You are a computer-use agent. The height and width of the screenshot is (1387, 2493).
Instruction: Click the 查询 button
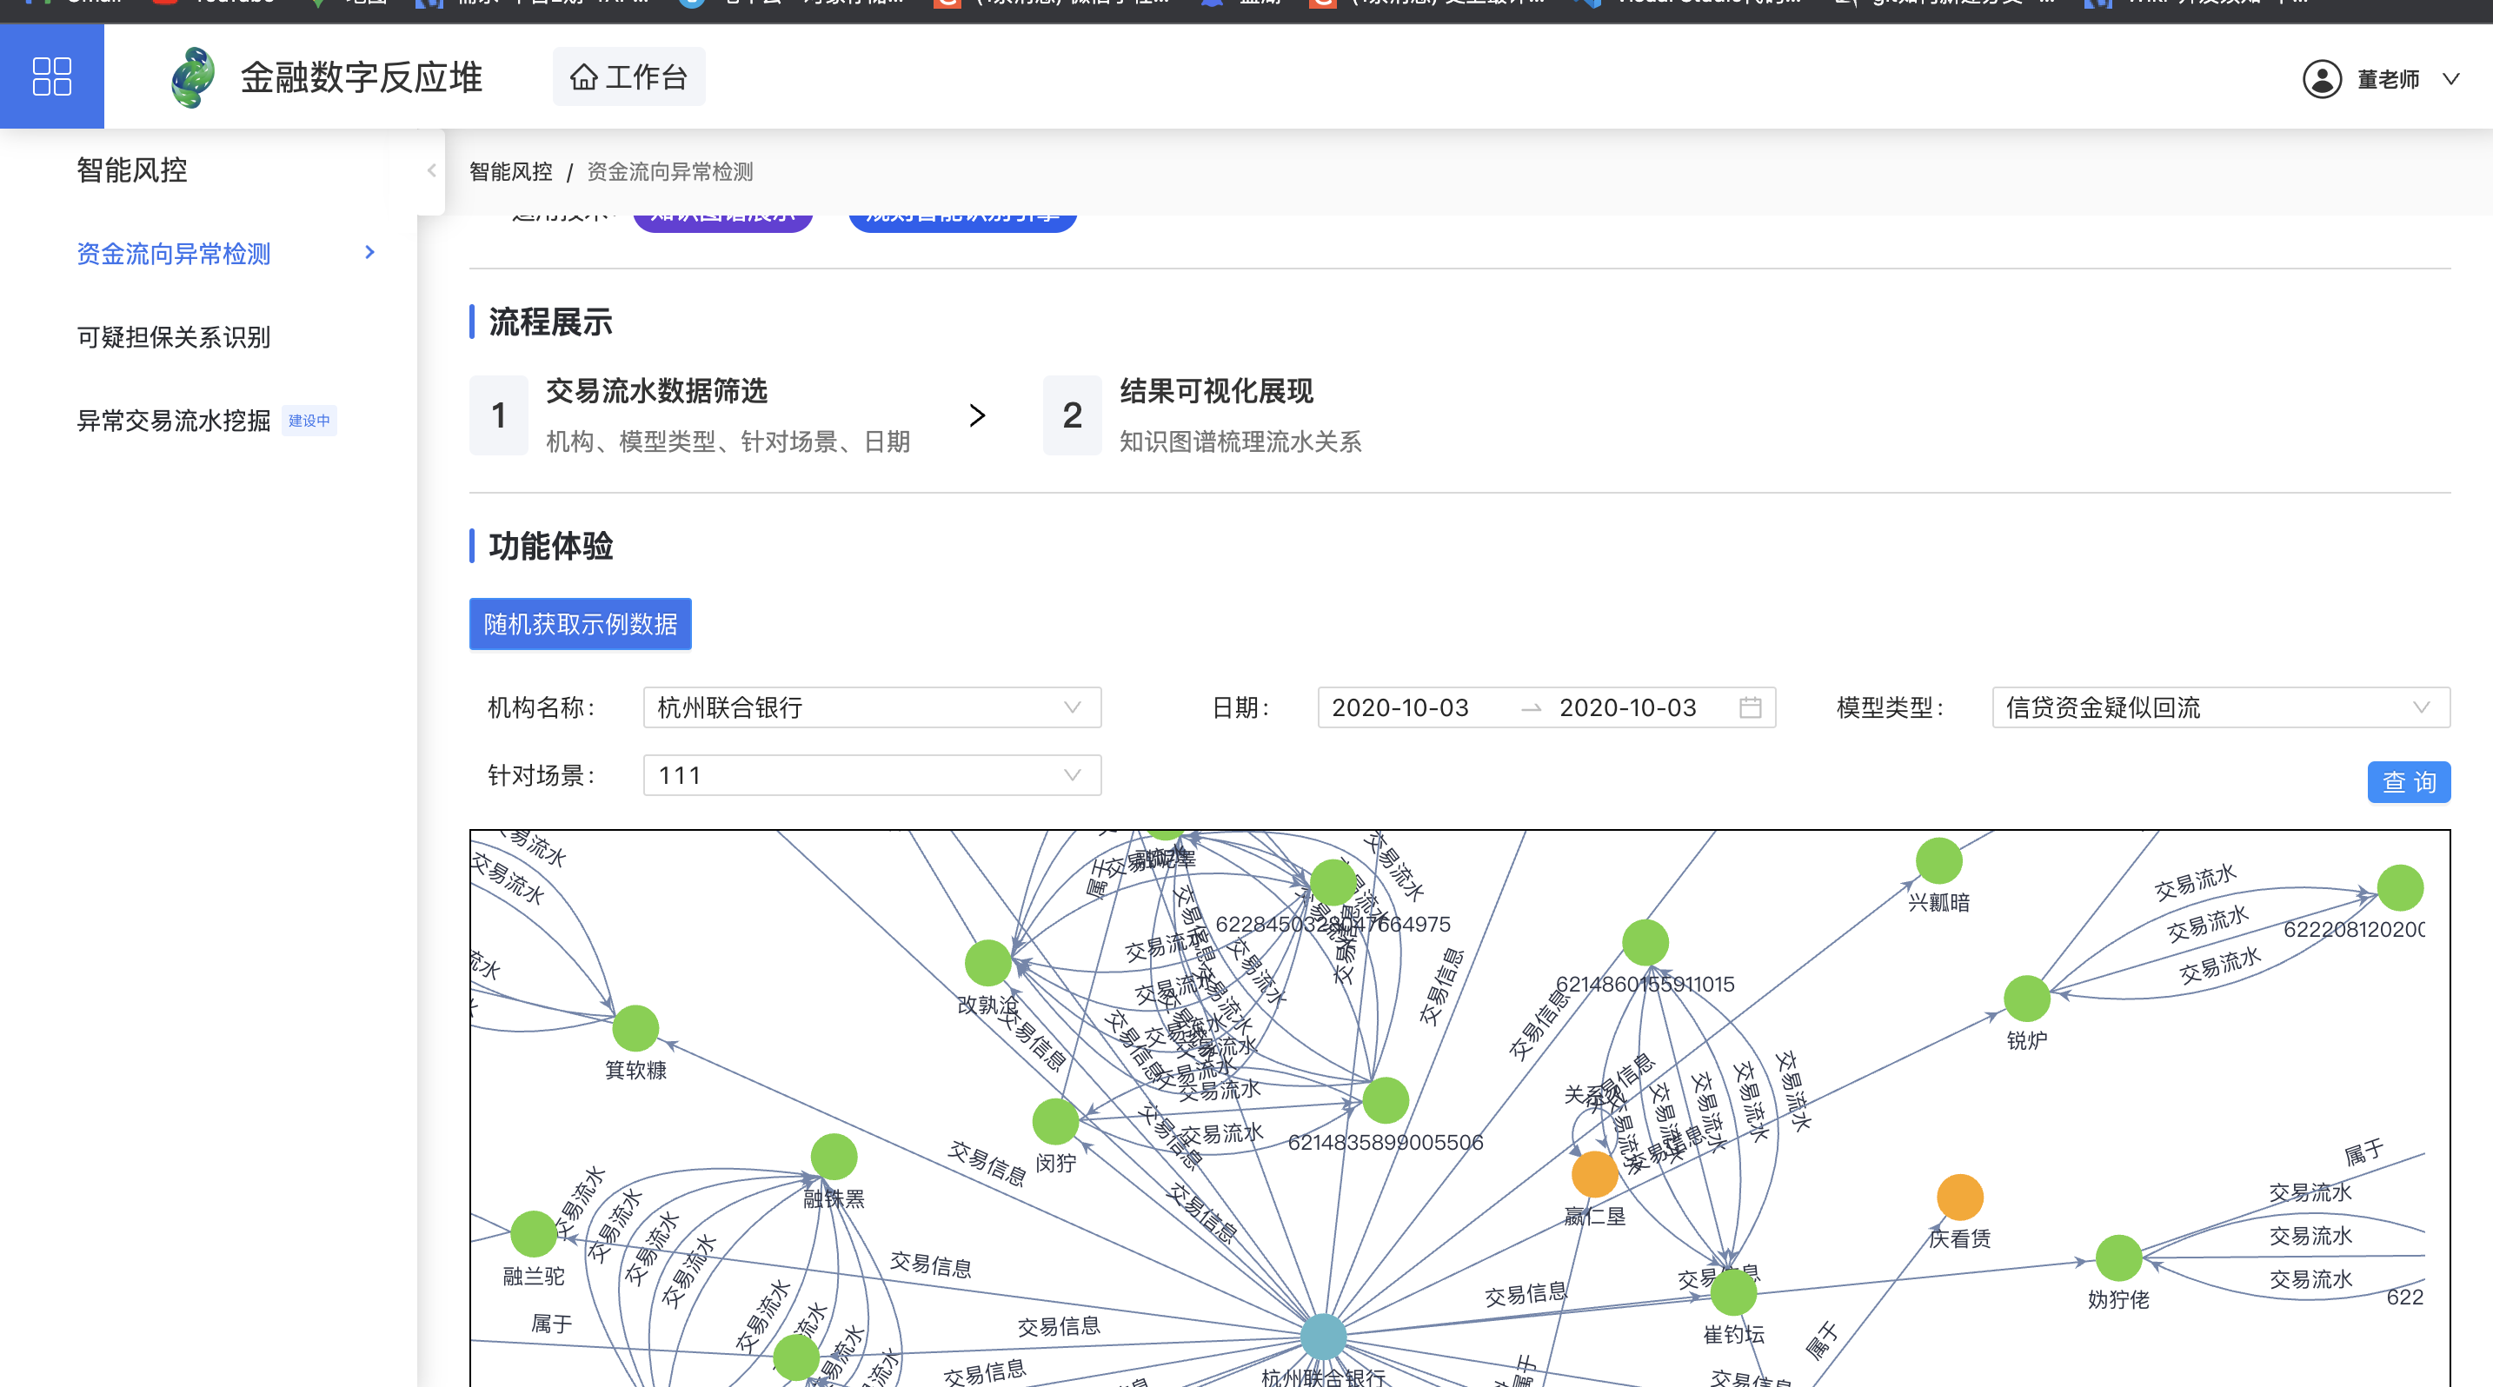[2409, 781]
